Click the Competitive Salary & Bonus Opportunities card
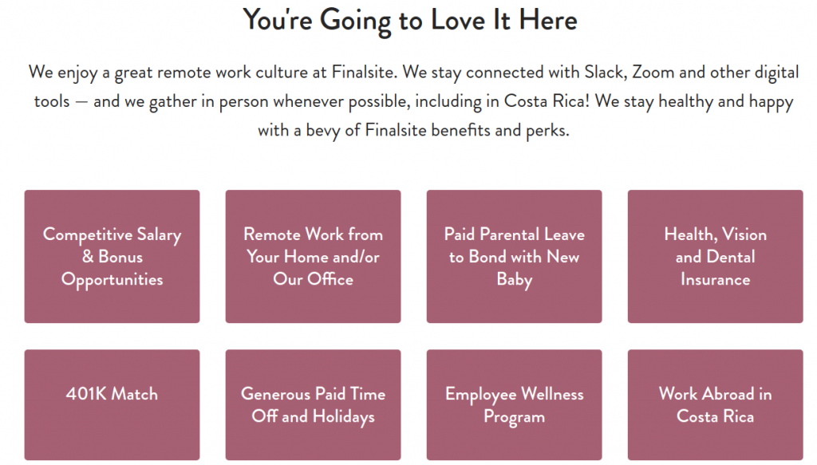 tap(112, 256)
